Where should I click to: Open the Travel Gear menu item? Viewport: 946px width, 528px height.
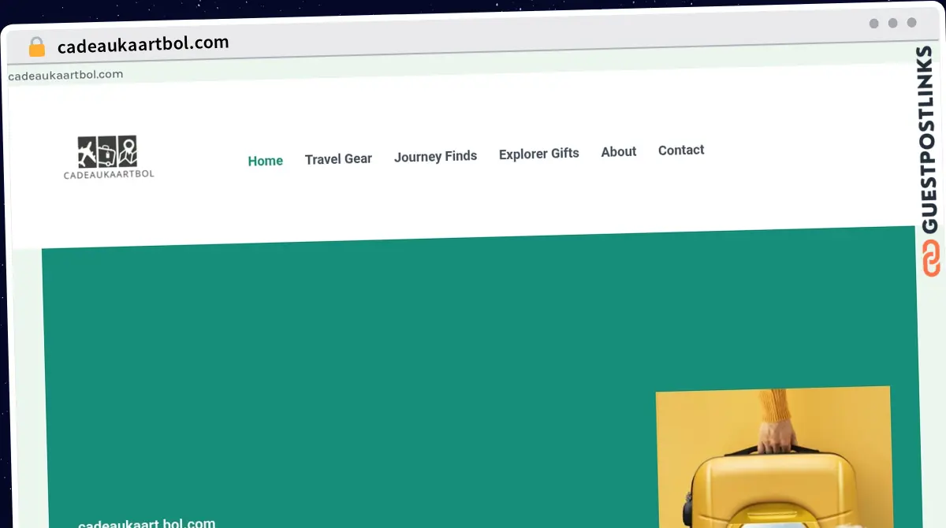click(338, 158)
